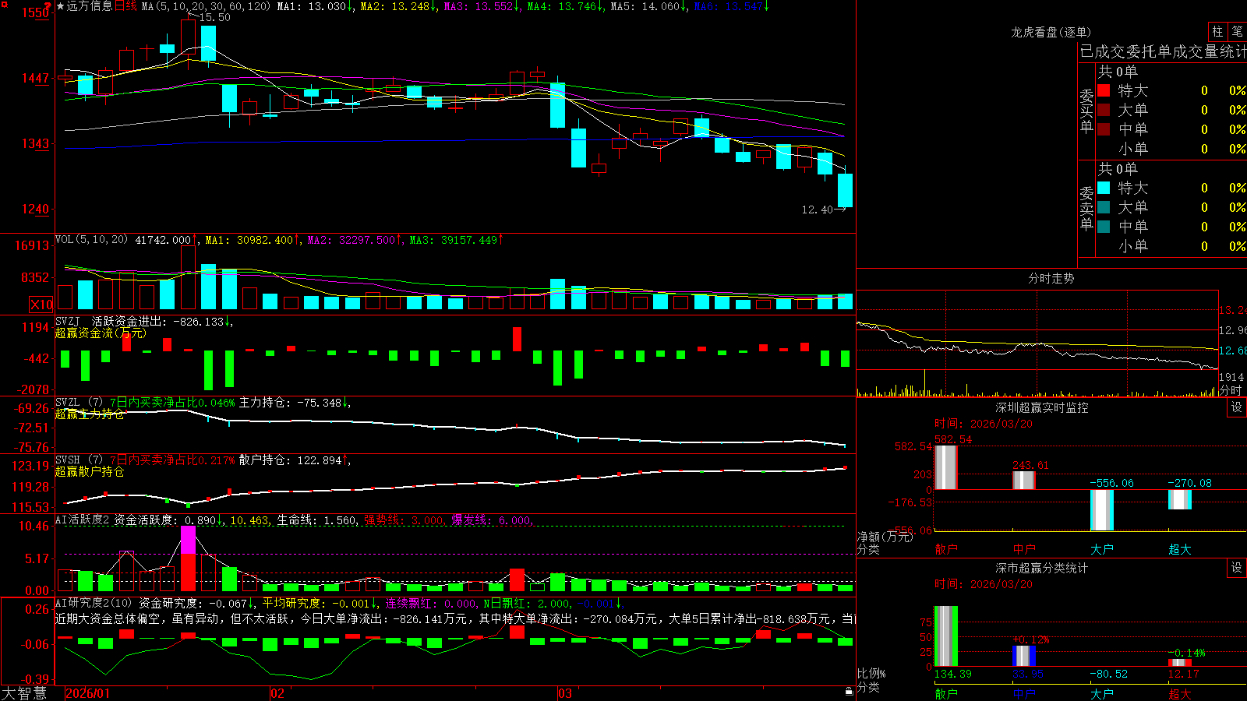Click the red 超大 bar in 分类统计
Screen dimensions: 1247x701
pyautogui.click(x=1179, y=663)
